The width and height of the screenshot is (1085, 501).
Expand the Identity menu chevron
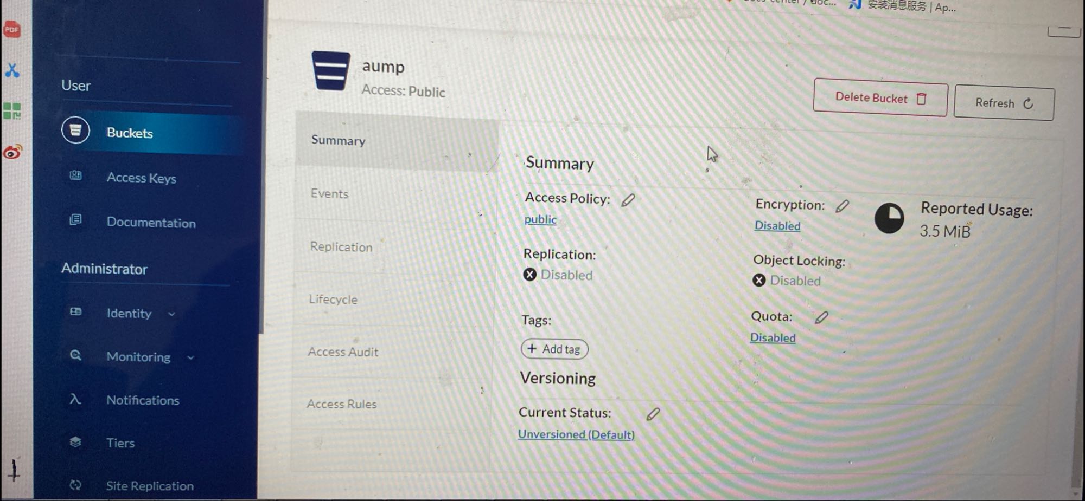(x=171, y=314)
